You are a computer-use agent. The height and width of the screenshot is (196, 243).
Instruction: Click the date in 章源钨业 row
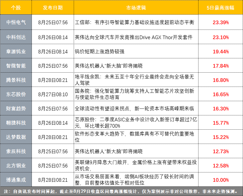tap(53, 51)
